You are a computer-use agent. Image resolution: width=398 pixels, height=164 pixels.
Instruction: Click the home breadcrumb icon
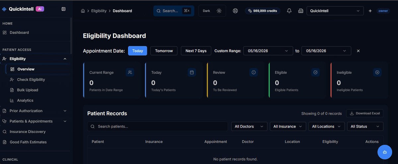click(x=83, y=11)
